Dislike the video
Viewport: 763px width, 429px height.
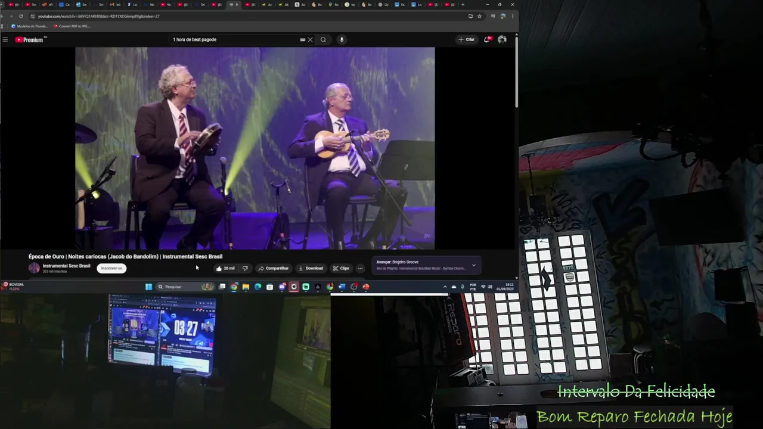pyautogui.click(x=245, y=268)
